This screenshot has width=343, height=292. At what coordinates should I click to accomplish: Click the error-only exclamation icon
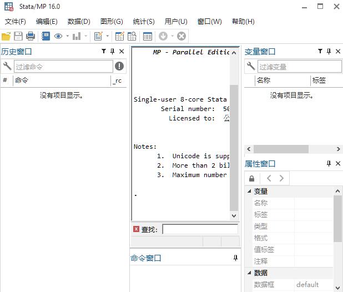point(119,66)
